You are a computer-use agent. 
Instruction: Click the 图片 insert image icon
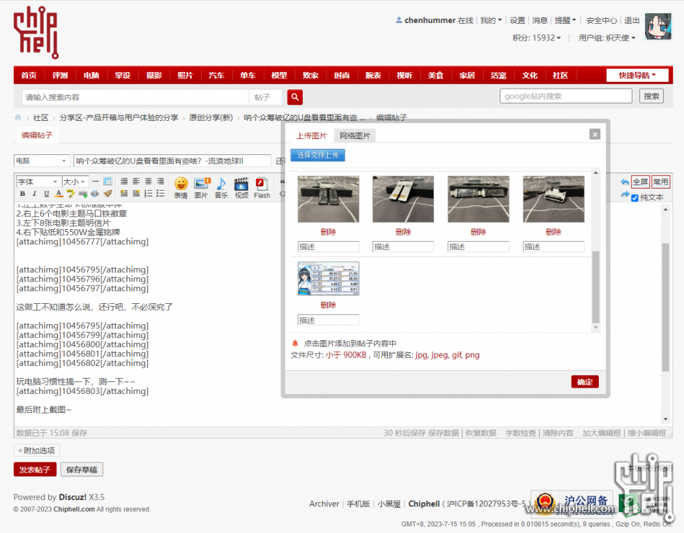coord(201,188)
